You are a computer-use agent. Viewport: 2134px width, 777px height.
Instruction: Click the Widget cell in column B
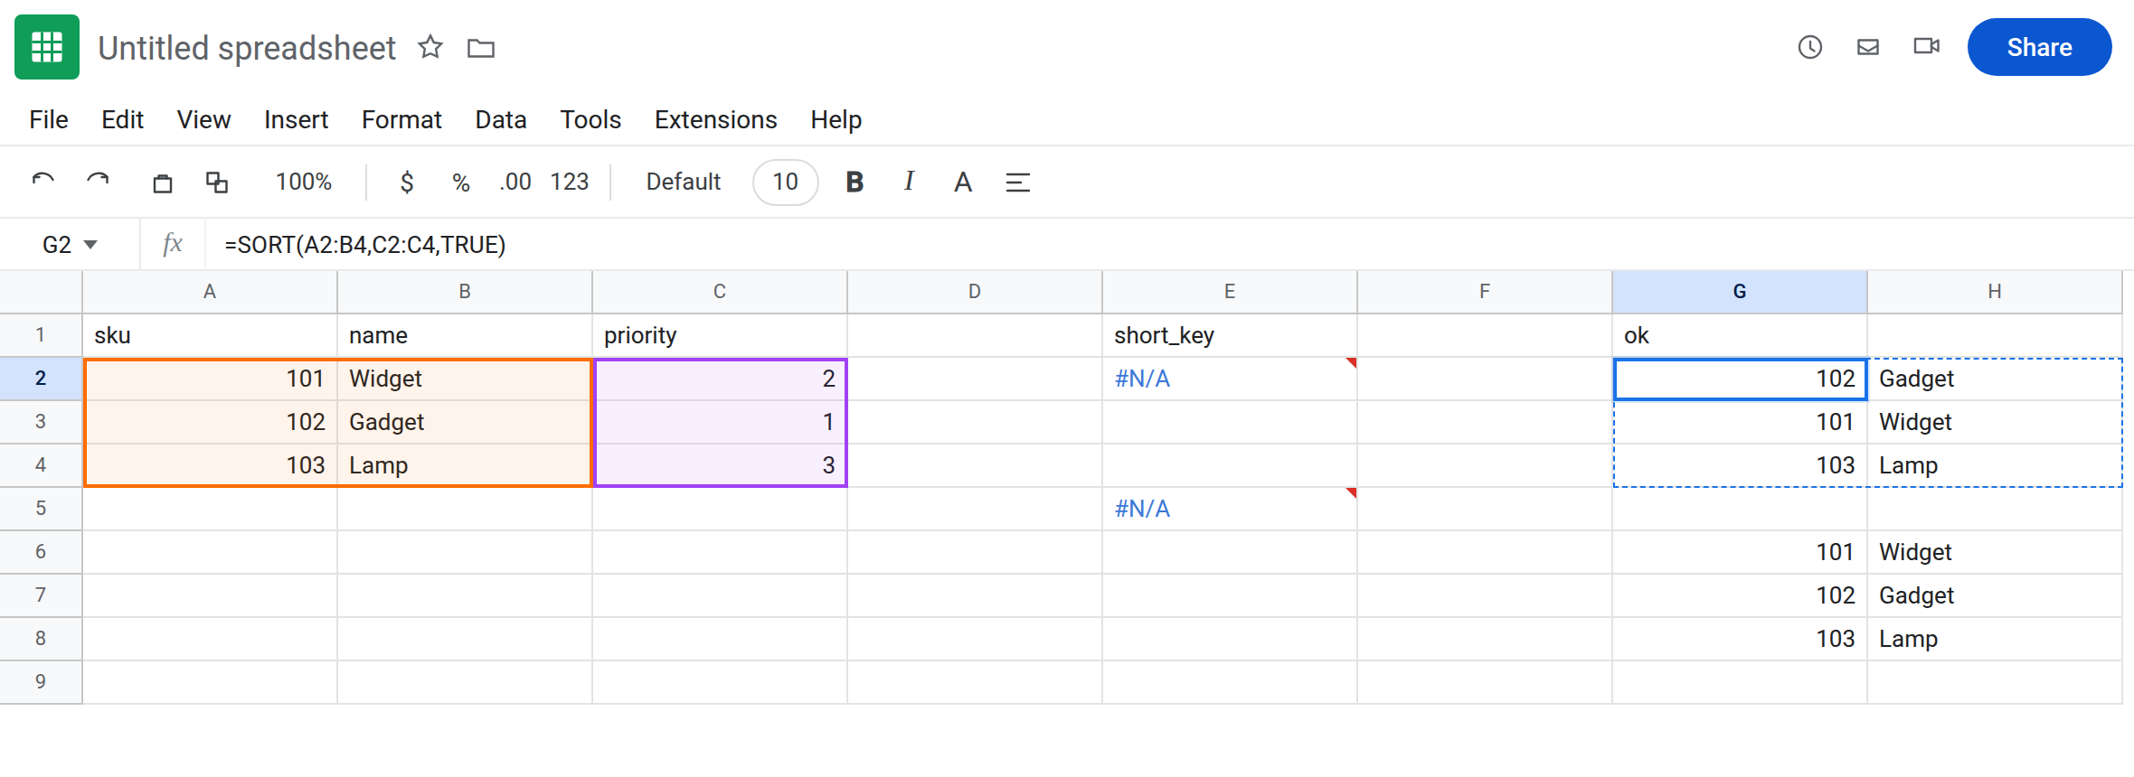coord(465,379)
